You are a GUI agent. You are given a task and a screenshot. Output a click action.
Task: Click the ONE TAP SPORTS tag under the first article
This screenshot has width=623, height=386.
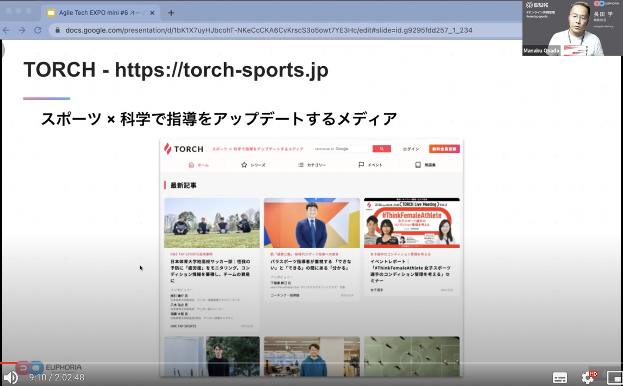point(183,326)
